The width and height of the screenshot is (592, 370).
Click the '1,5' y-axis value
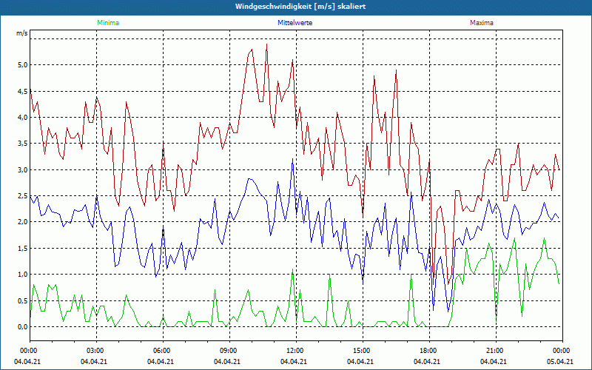pos(23,248)
